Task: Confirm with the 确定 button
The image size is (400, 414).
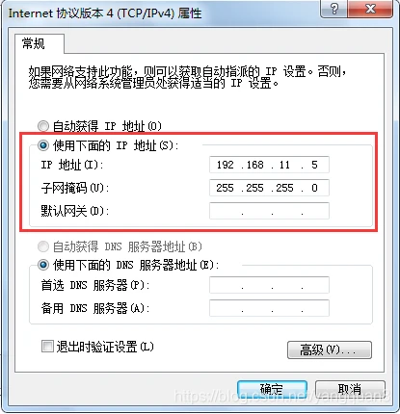Action: click(272, 390)
